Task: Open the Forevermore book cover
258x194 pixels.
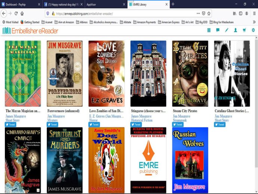Action: pos(65,73)
